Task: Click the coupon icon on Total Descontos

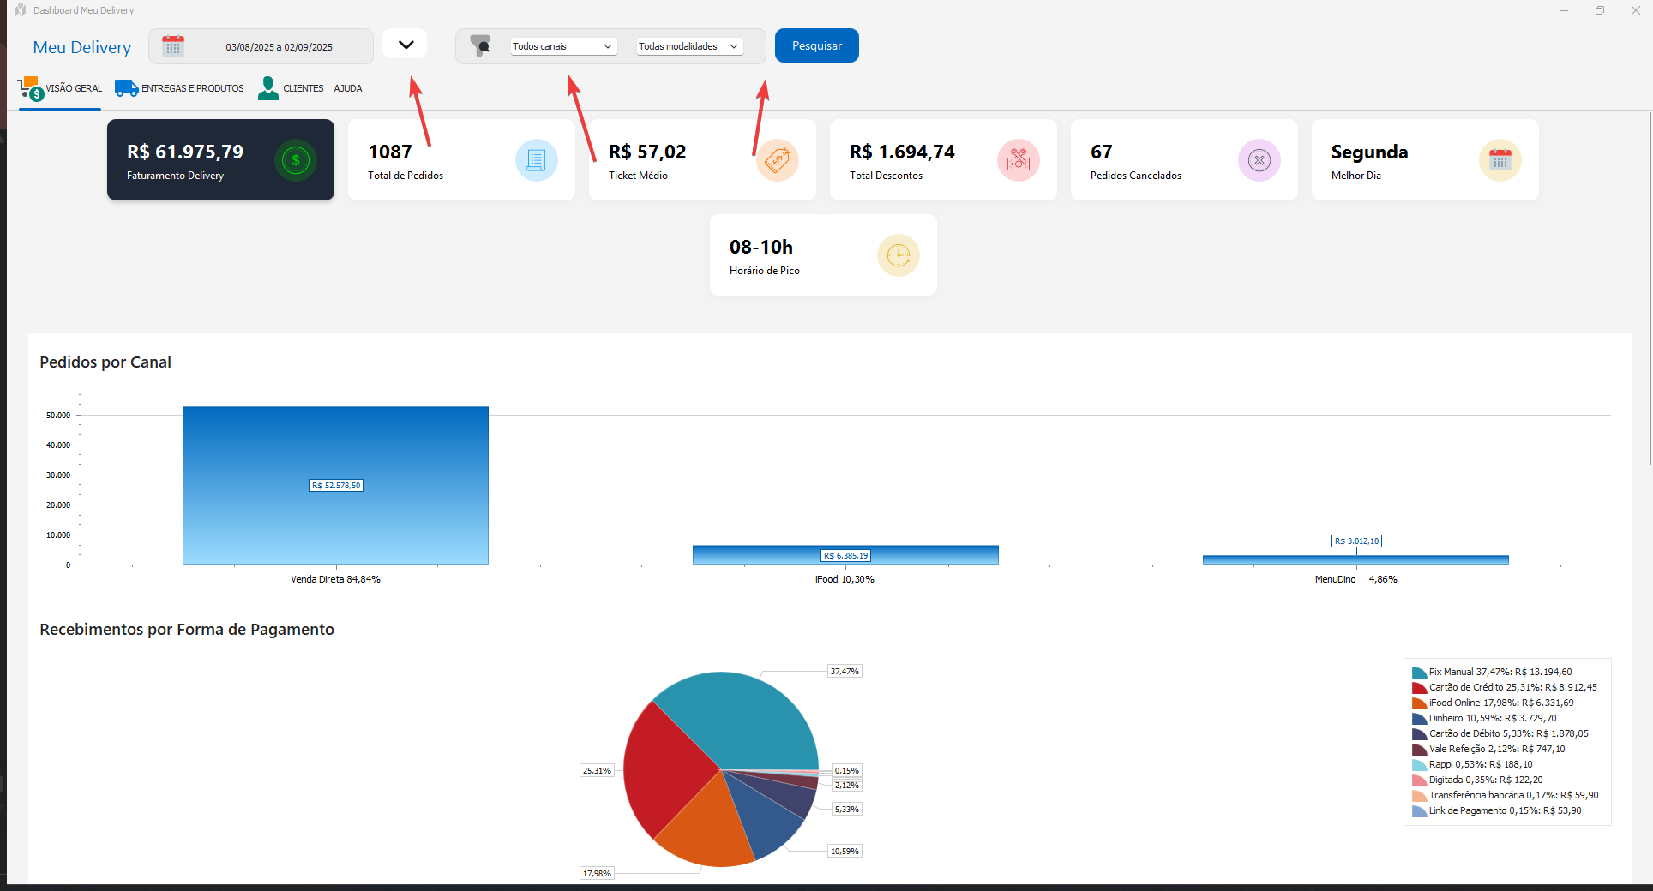Action: point(1018,160)
